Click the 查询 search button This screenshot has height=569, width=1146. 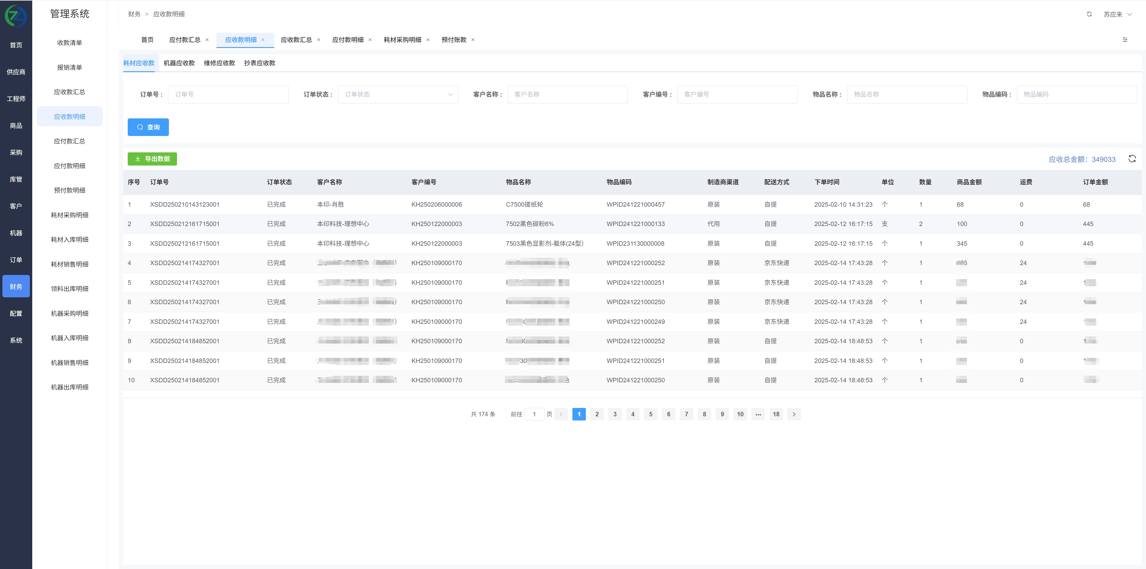click(x=148, y=127)
